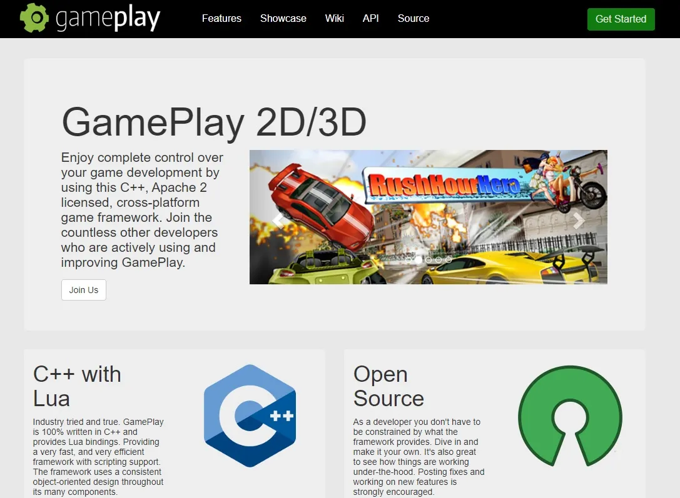Show the previous carousel slide

coord(278,221)
